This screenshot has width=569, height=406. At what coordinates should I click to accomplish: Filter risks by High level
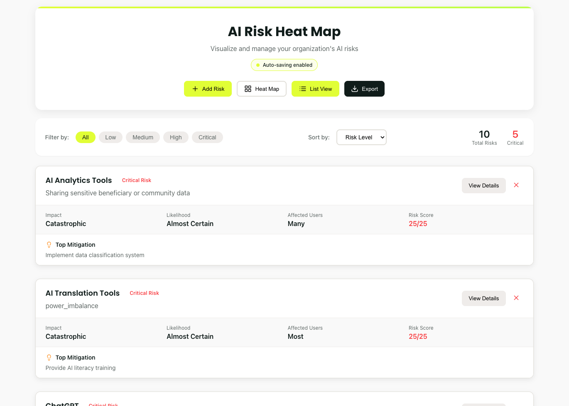coord(176,137)
